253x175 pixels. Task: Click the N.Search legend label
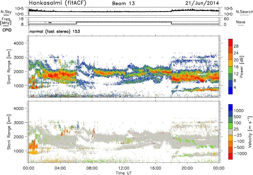(244, 12)
